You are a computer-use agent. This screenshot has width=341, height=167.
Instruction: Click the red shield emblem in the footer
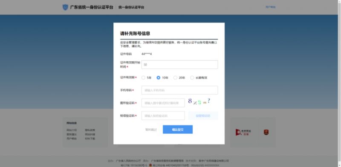coord(266,132)
